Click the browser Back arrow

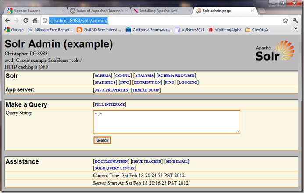[x=7, y=21]
